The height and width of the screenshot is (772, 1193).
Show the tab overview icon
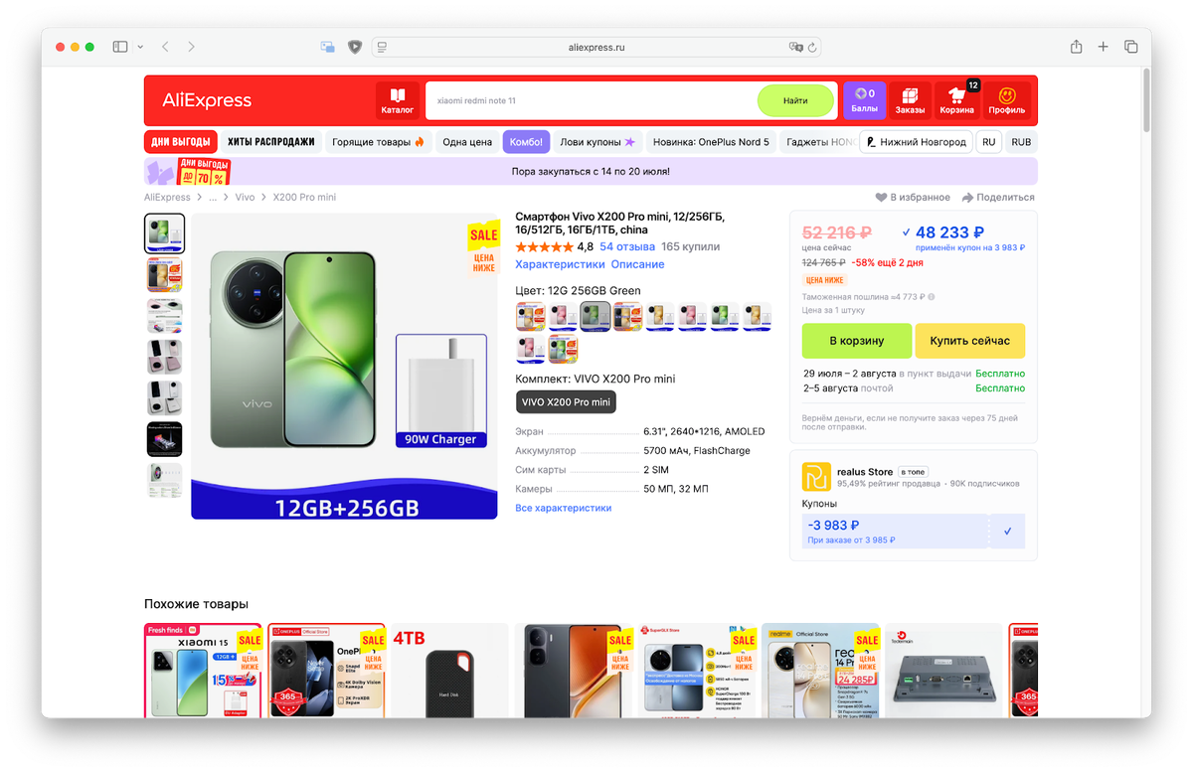(x=1130, y=47)
